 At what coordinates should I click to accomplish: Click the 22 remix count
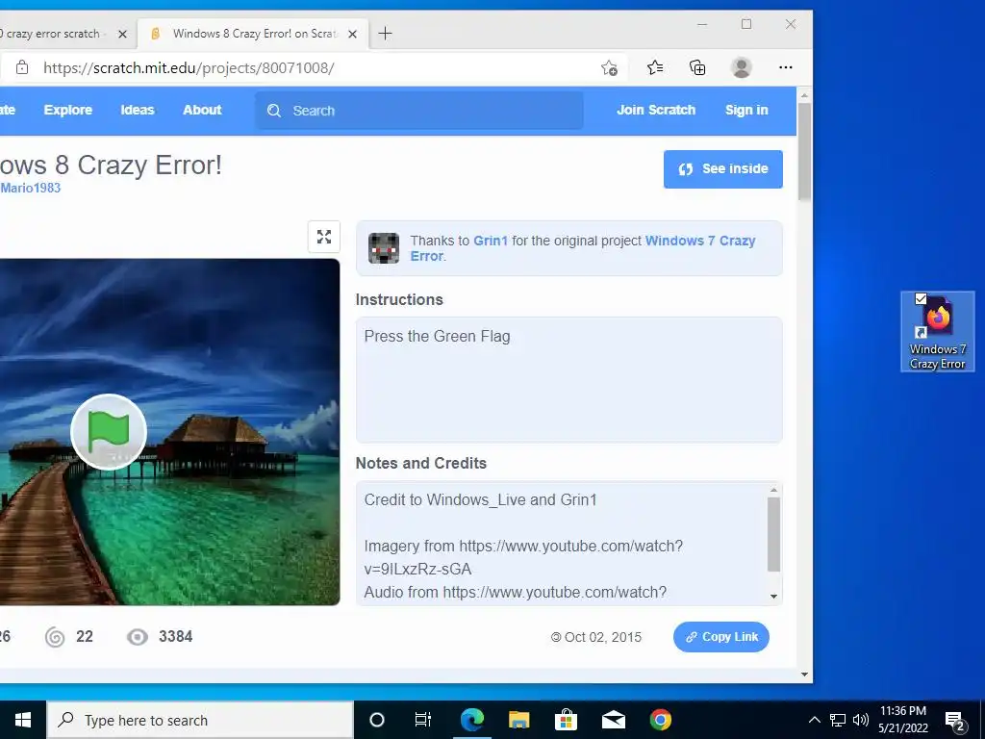[x=85, y=637]
